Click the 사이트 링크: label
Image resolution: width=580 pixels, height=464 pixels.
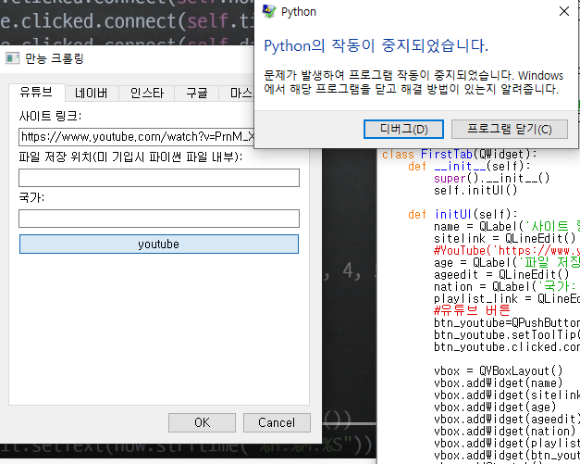coord(50,117)
